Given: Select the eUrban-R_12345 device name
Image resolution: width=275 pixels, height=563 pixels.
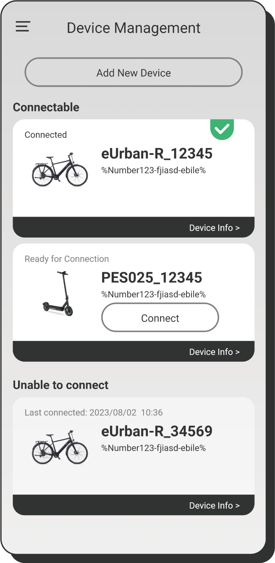Looking at the screenshot, I should (157, 154).
